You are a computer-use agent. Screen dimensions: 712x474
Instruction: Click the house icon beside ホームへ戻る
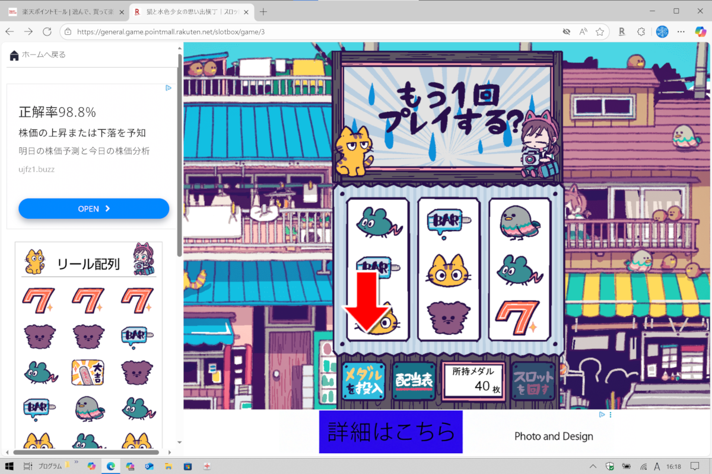coord(14,55)
